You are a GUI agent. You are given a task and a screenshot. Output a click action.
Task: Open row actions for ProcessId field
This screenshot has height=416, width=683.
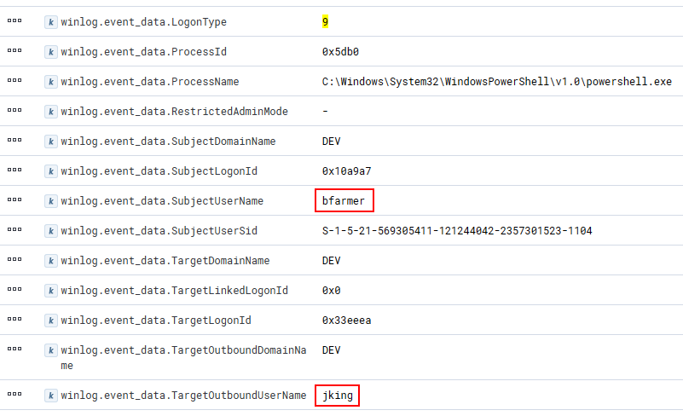14,51
